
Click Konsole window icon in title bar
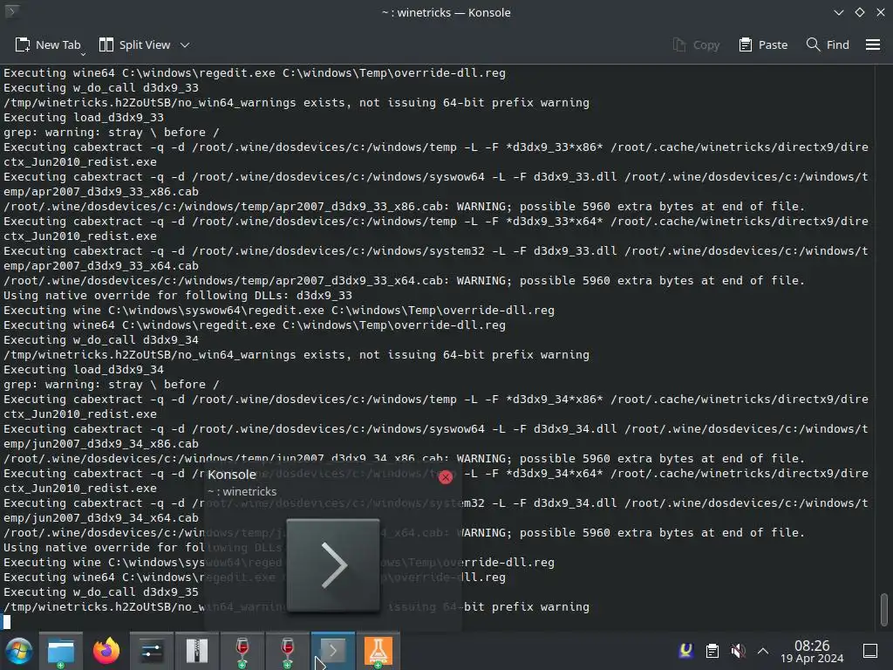click(x=10, y=10)
